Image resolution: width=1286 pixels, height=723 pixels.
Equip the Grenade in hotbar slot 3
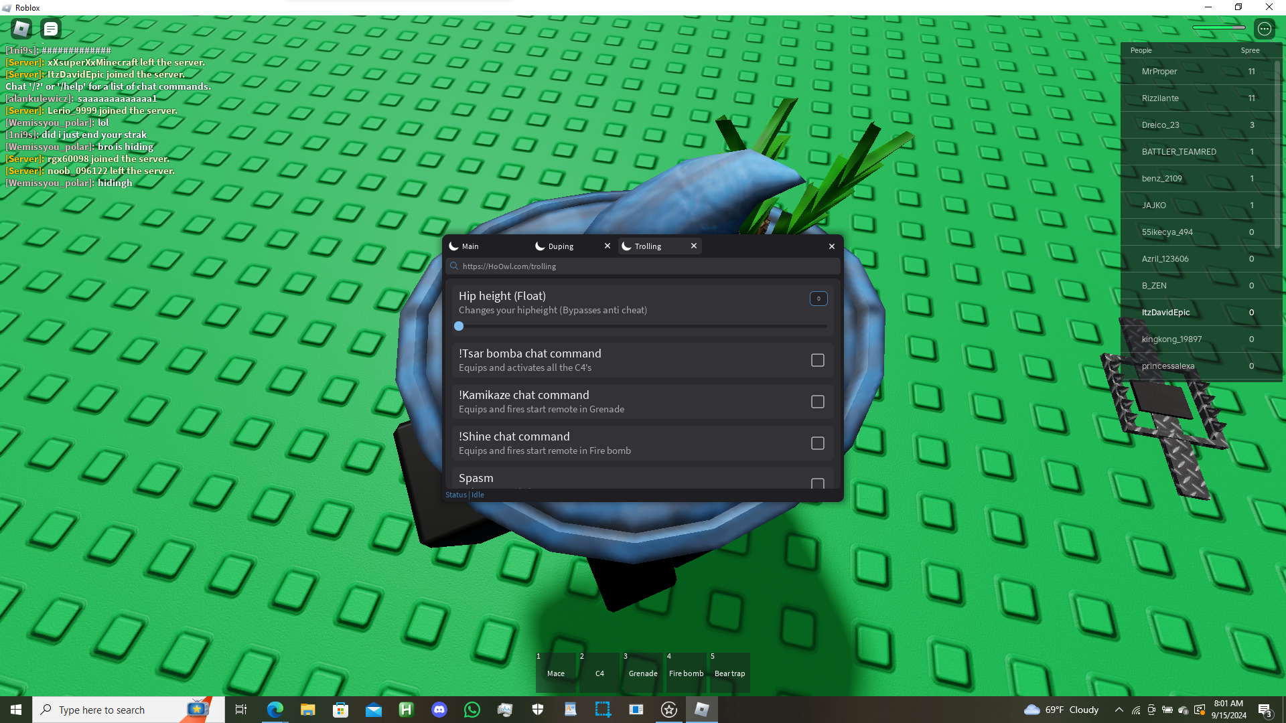(643, 673)
